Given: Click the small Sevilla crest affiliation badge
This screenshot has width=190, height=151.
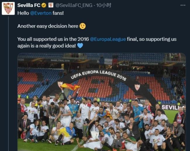Looking at the screenshot, I should point(51,5).
